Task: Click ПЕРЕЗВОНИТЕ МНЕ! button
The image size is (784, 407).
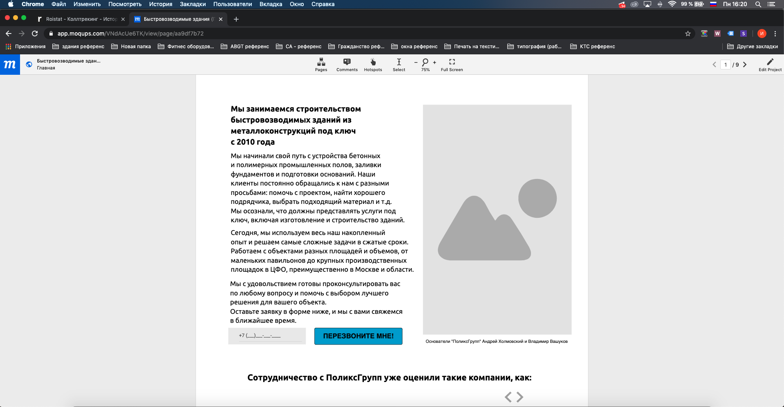Action: (358, 336)
